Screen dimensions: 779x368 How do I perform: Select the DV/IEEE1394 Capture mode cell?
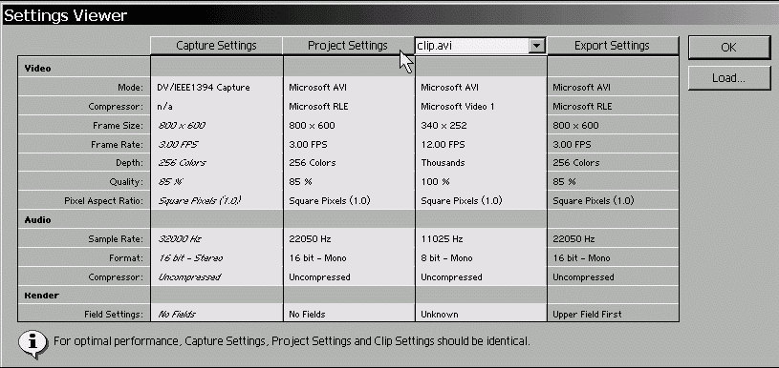(x=204, y=88)
